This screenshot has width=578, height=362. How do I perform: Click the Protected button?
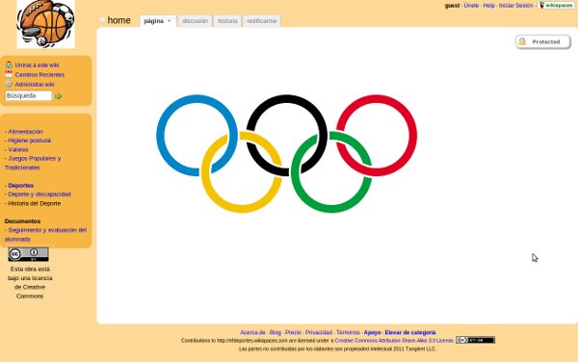[543, 42]
